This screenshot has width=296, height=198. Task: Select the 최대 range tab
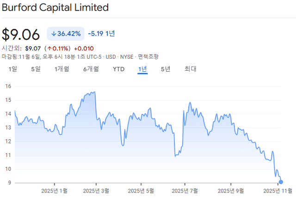pos(191,69)
